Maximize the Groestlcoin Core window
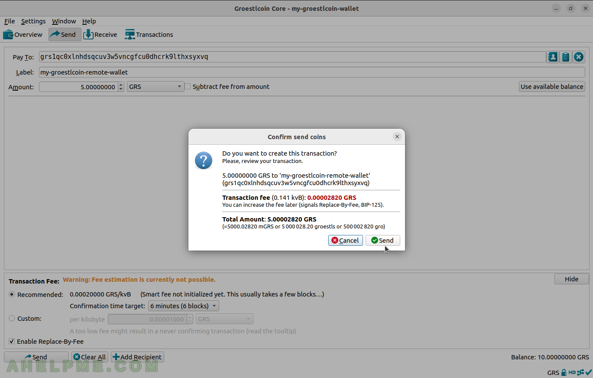This screenshot has width=593, height=378. (570, 8)
